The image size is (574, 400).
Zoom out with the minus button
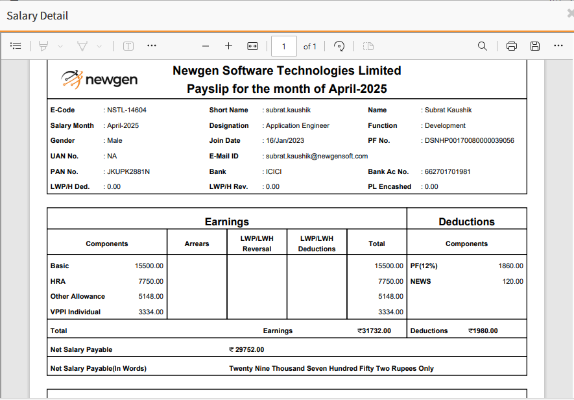(206, 46)
